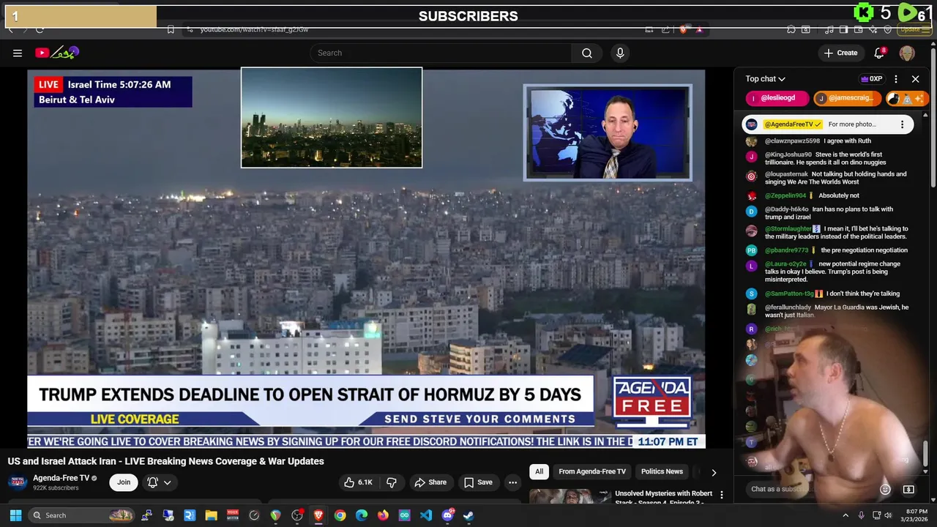Open the YouTube hamburger guide menu
937x527 pixels.
(x=18, y=53)
